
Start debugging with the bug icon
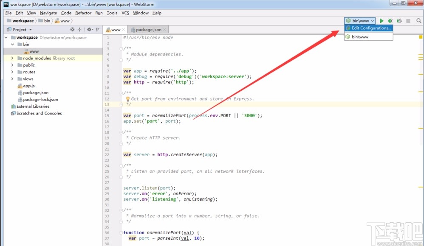click(x=390, y=21)
